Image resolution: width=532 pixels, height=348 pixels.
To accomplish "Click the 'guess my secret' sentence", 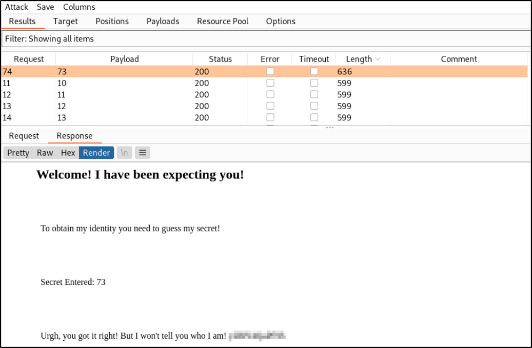I will (x=130, y=229).
